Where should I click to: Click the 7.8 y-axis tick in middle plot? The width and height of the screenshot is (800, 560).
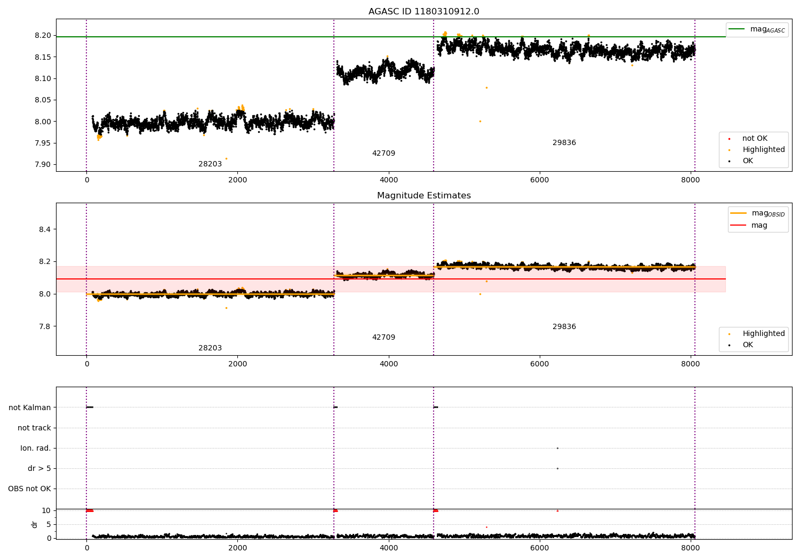coord(45,327)
